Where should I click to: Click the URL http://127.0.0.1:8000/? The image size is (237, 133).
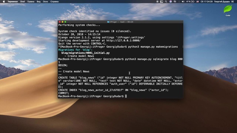tap(123, 40)
